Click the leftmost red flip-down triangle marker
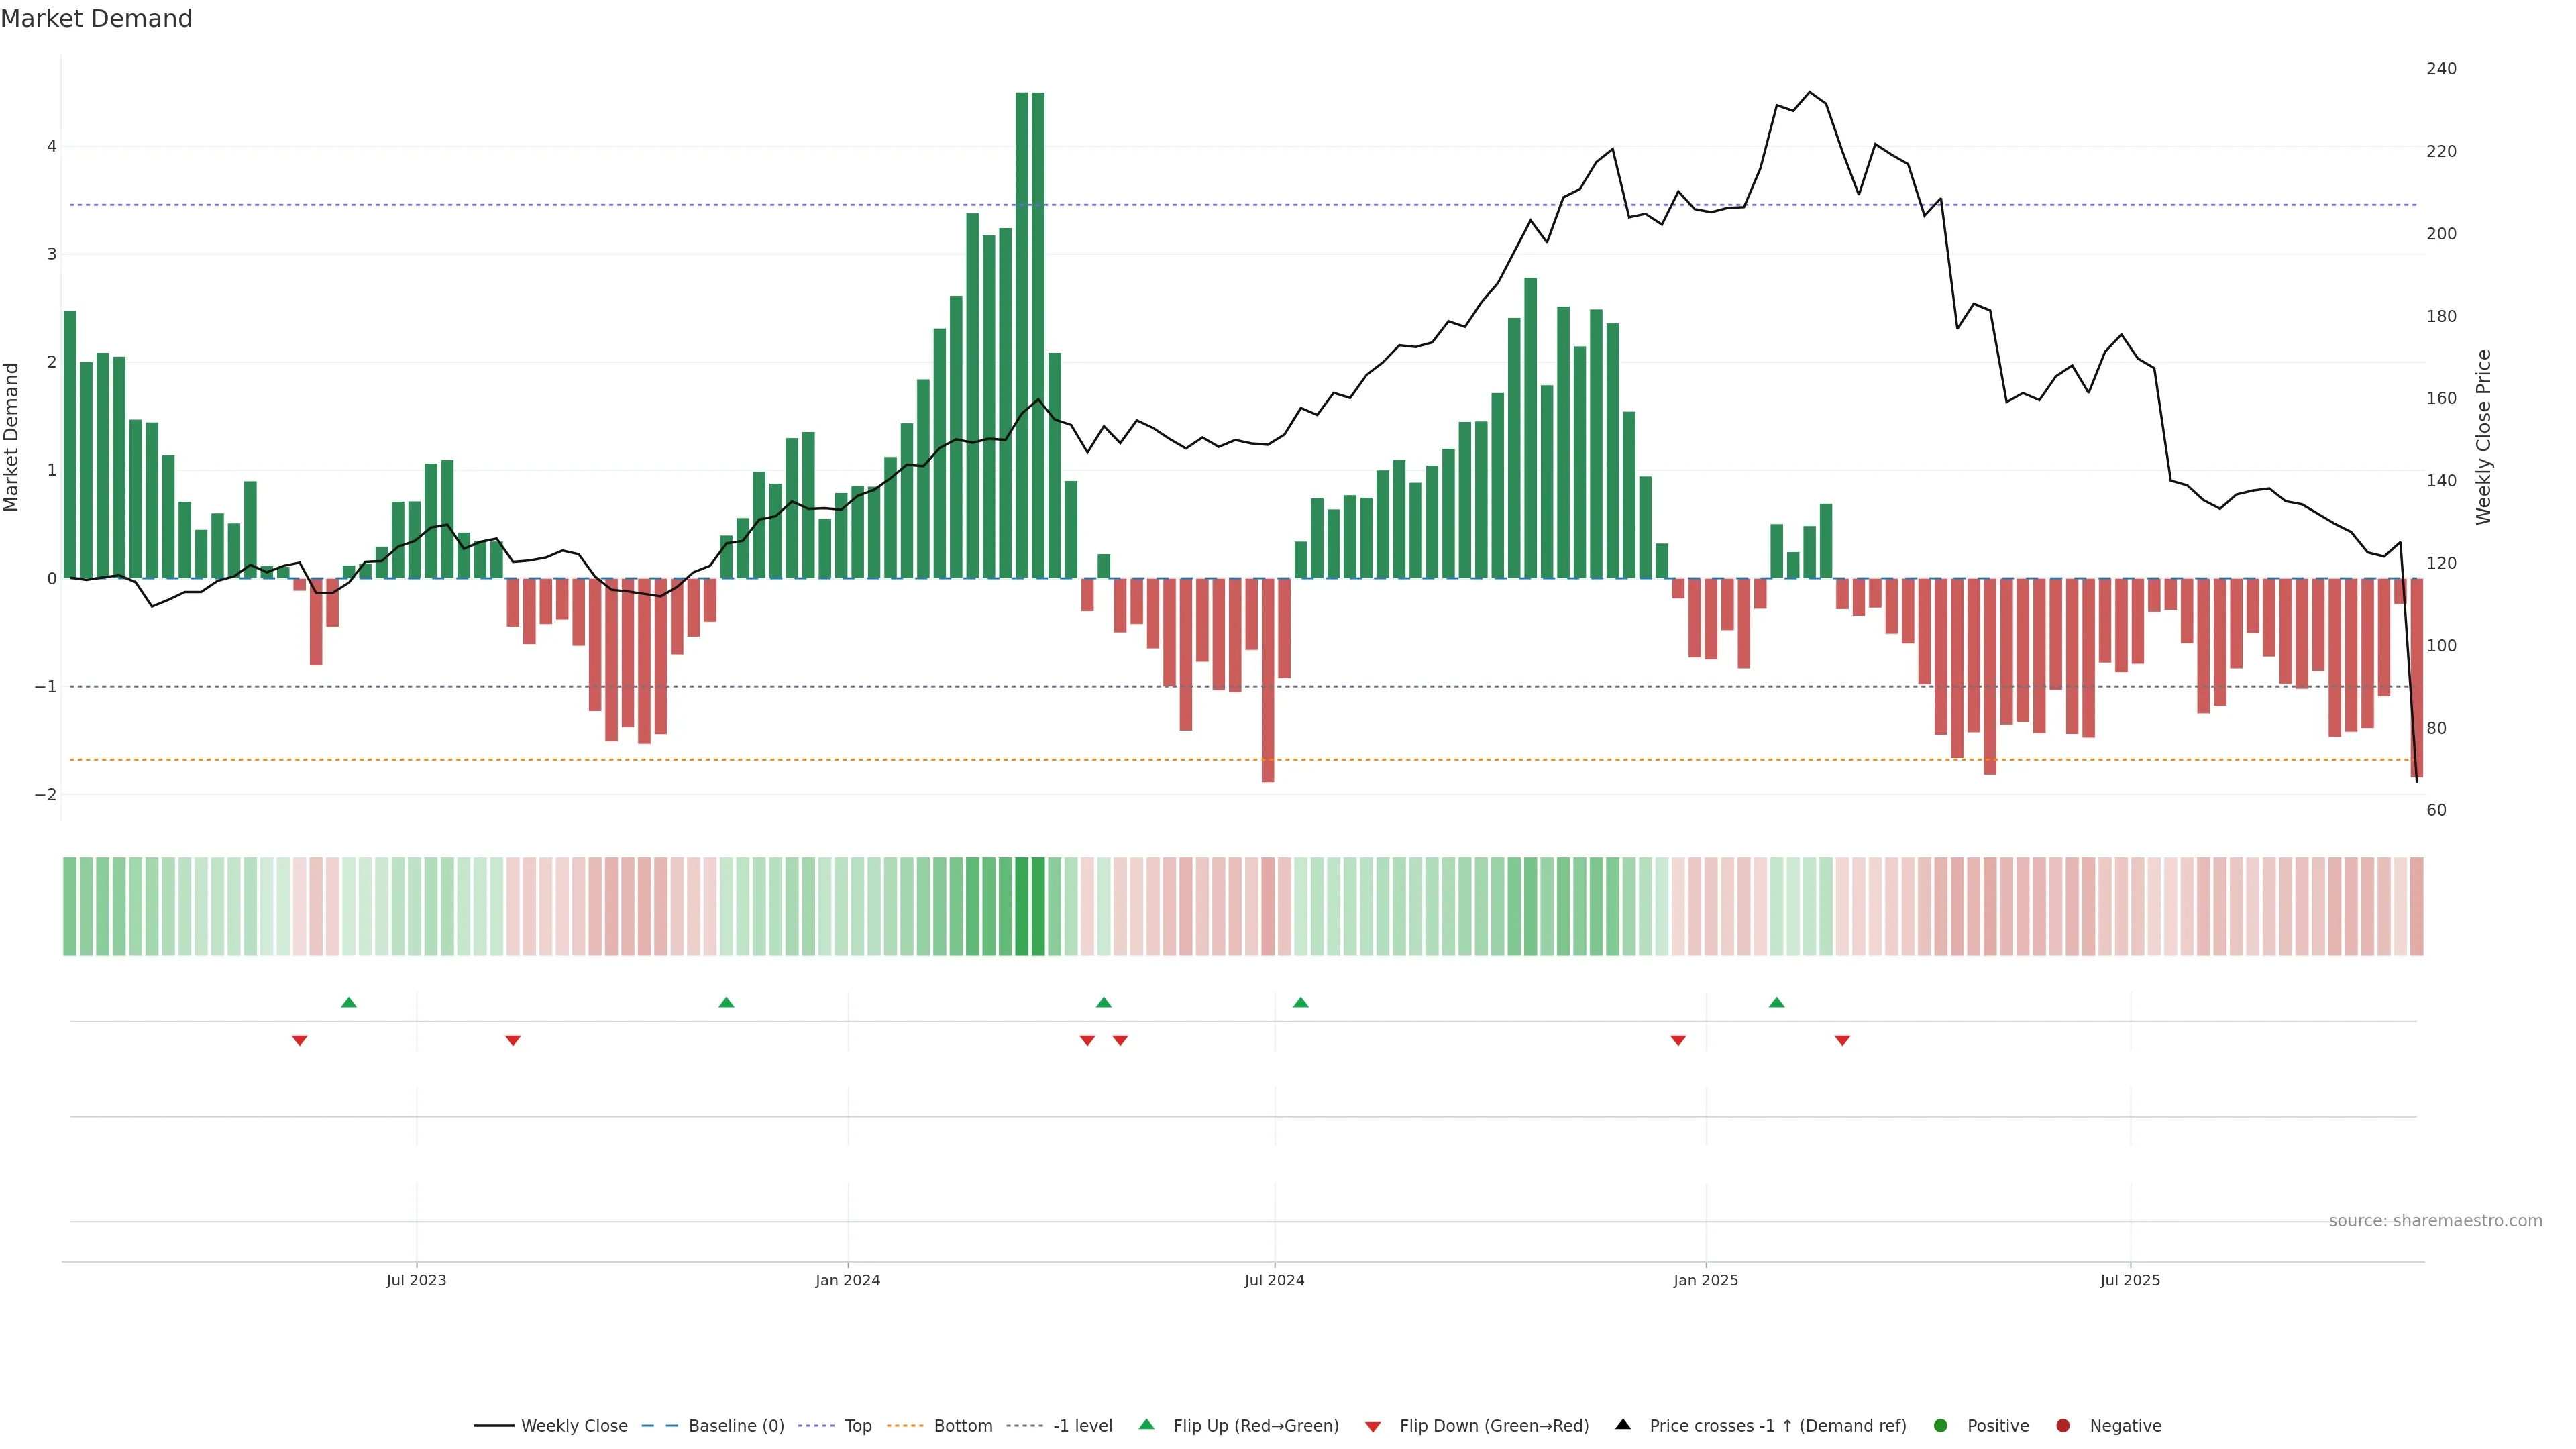Image resolution: width=2576 pixels, height=1449 pixels. click(299, 1041)
